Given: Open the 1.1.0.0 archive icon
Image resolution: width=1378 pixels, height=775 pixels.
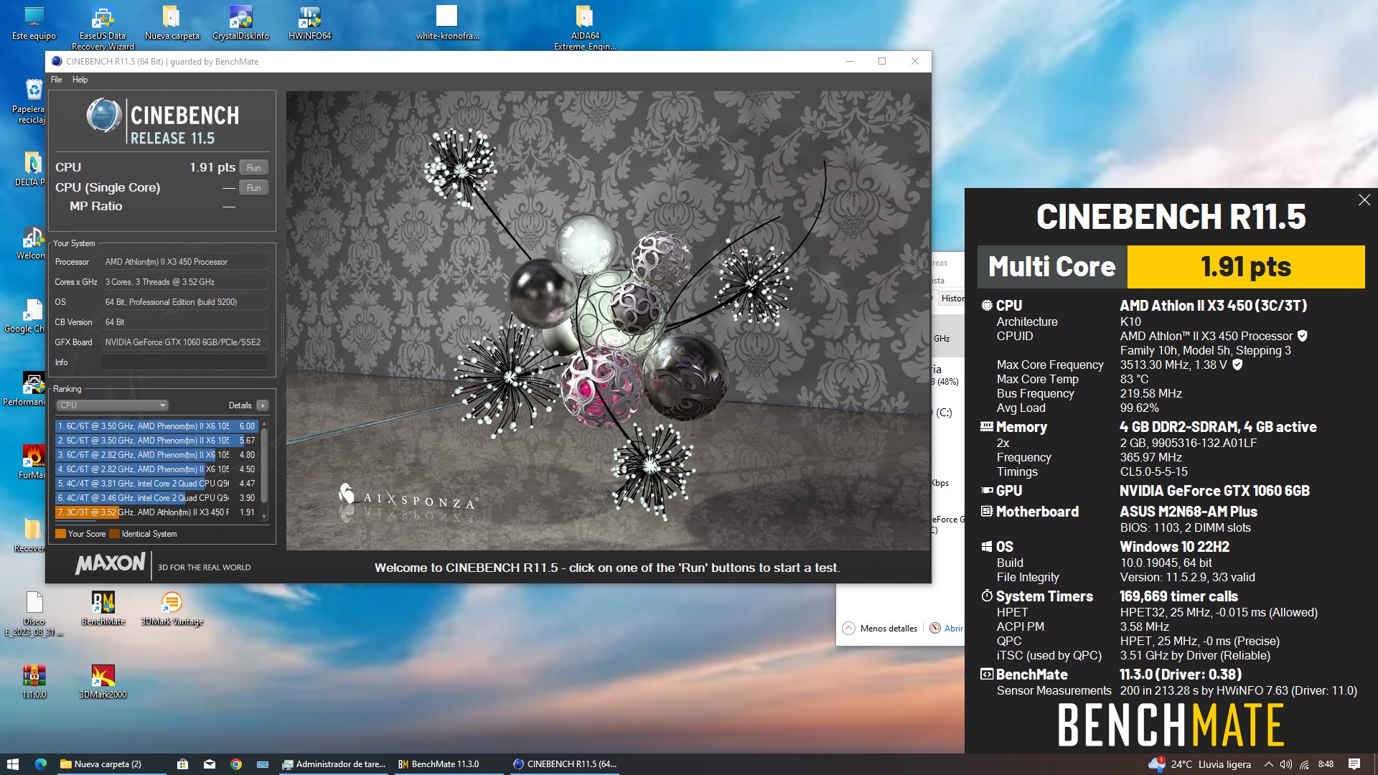Looking at the screenshot, I should (34, 682).
